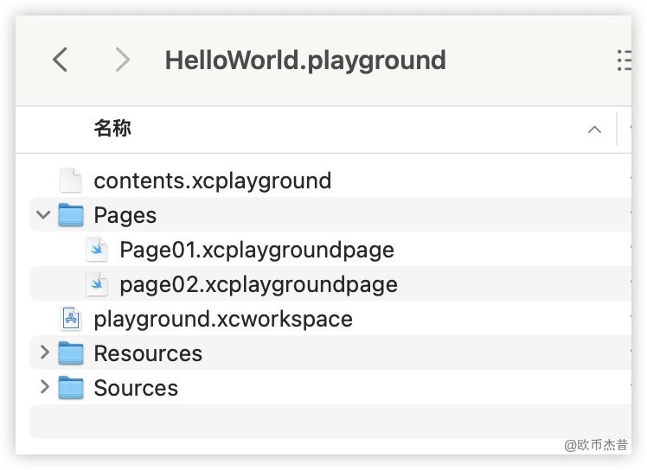Select playground.xcworkspace file name
This screenshot has width=647, height=470.
(223, 319)
